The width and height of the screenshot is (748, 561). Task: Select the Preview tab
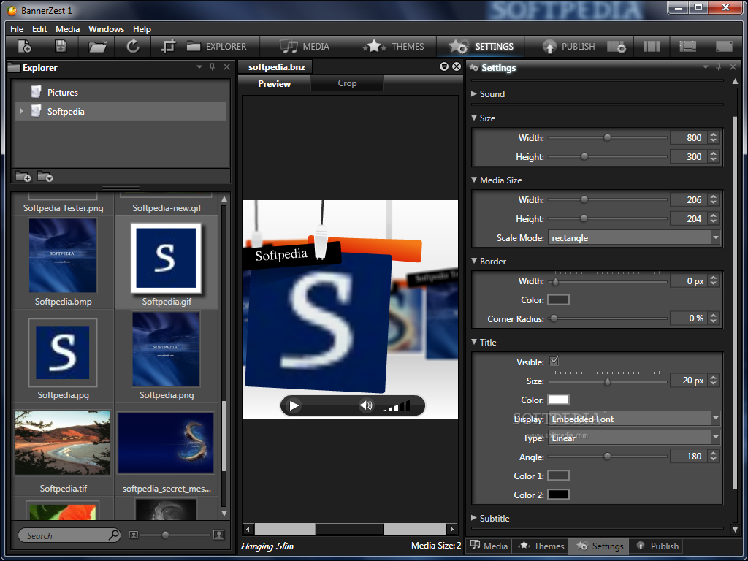pos(275,83)
